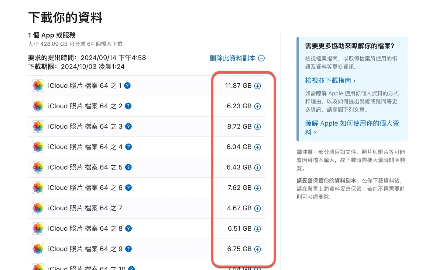Download the 8.72 GB file 3

click(x=258, y=127)
